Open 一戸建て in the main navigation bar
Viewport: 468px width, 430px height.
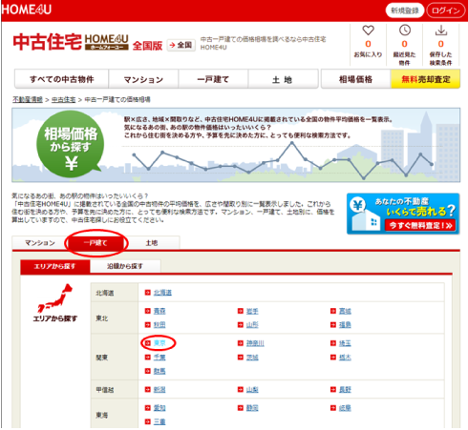pos(213,79)
